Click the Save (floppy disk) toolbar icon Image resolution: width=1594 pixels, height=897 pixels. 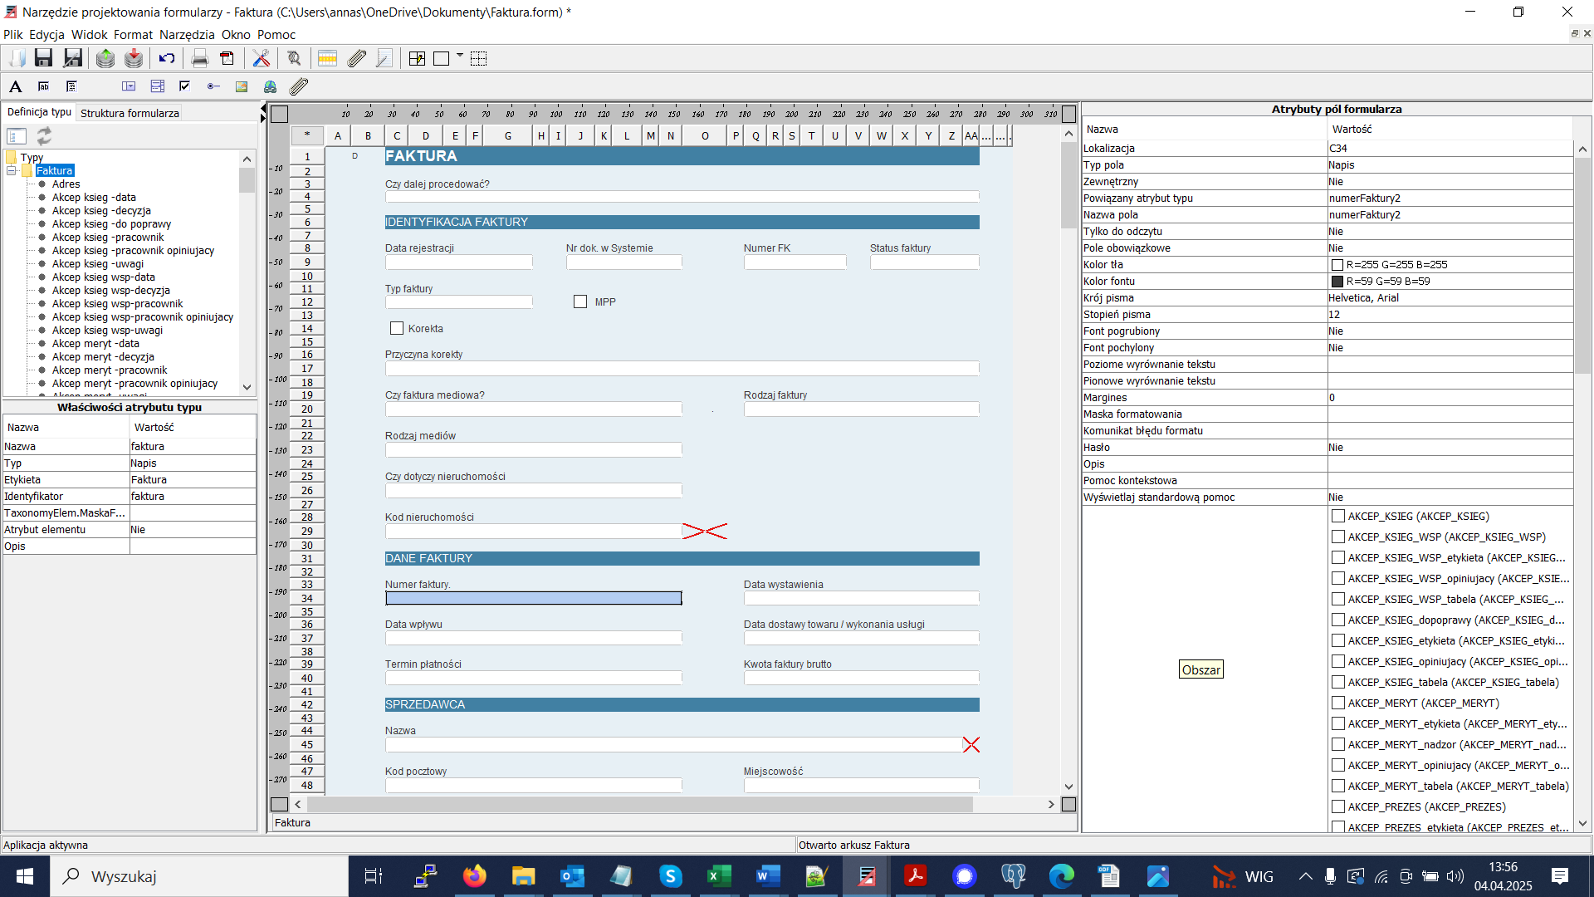coord(43,58)
